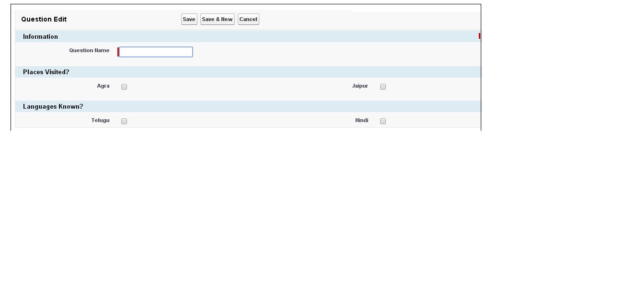Enable the Telugu checkbox
625x293 pixels.
click(124, 121)
